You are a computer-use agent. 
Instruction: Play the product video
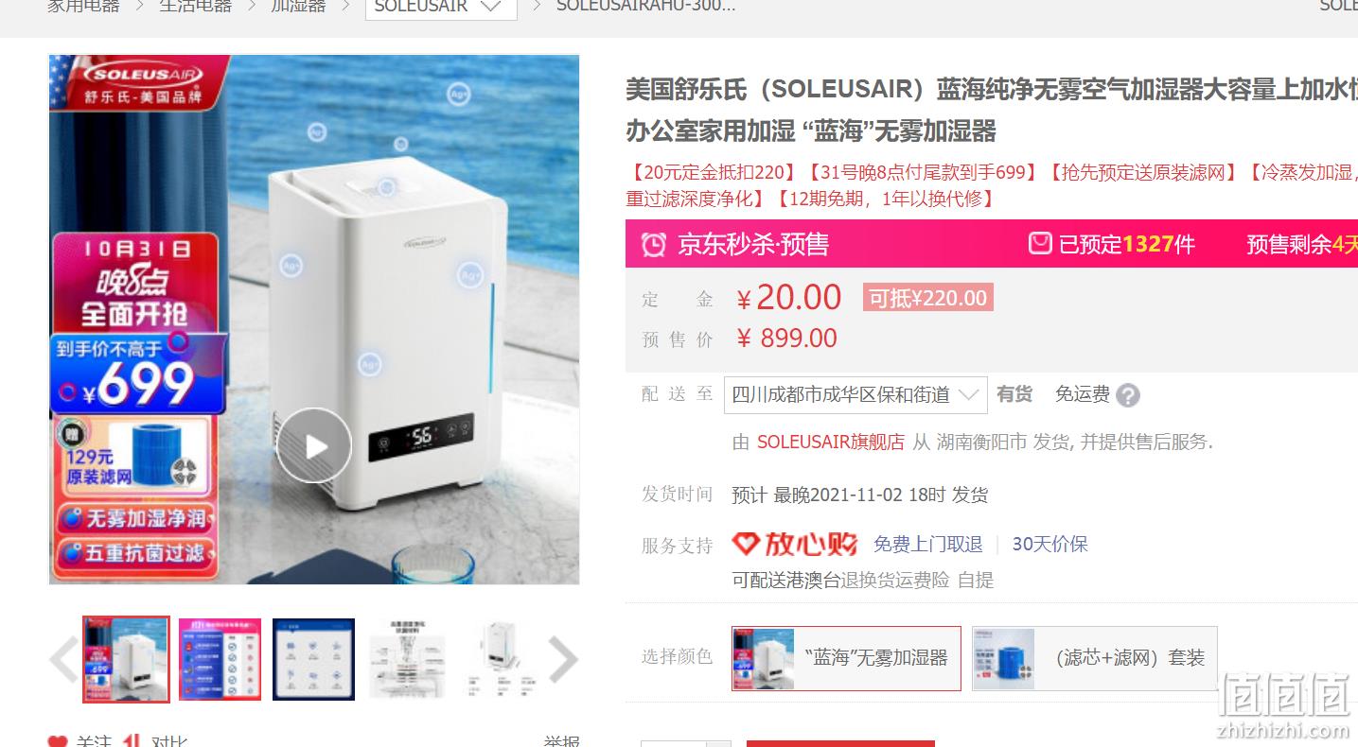(314, 445)
